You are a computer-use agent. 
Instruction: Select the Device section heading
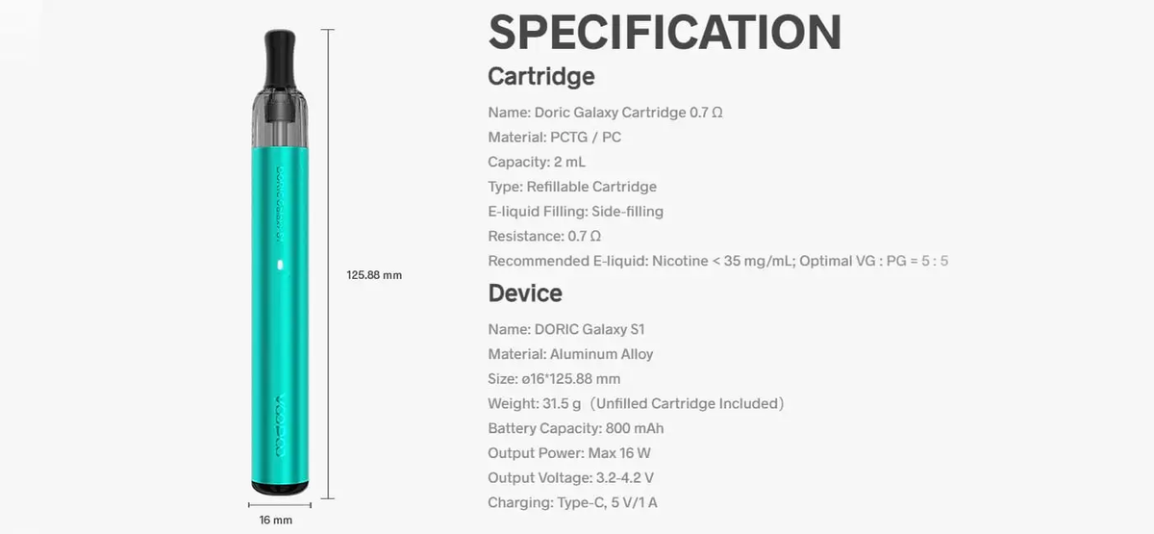pyautogui.click(x=525, y=292)
